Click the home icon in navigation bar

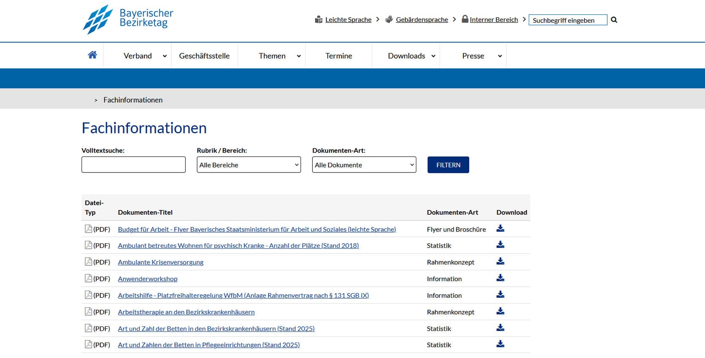[92, 55]
